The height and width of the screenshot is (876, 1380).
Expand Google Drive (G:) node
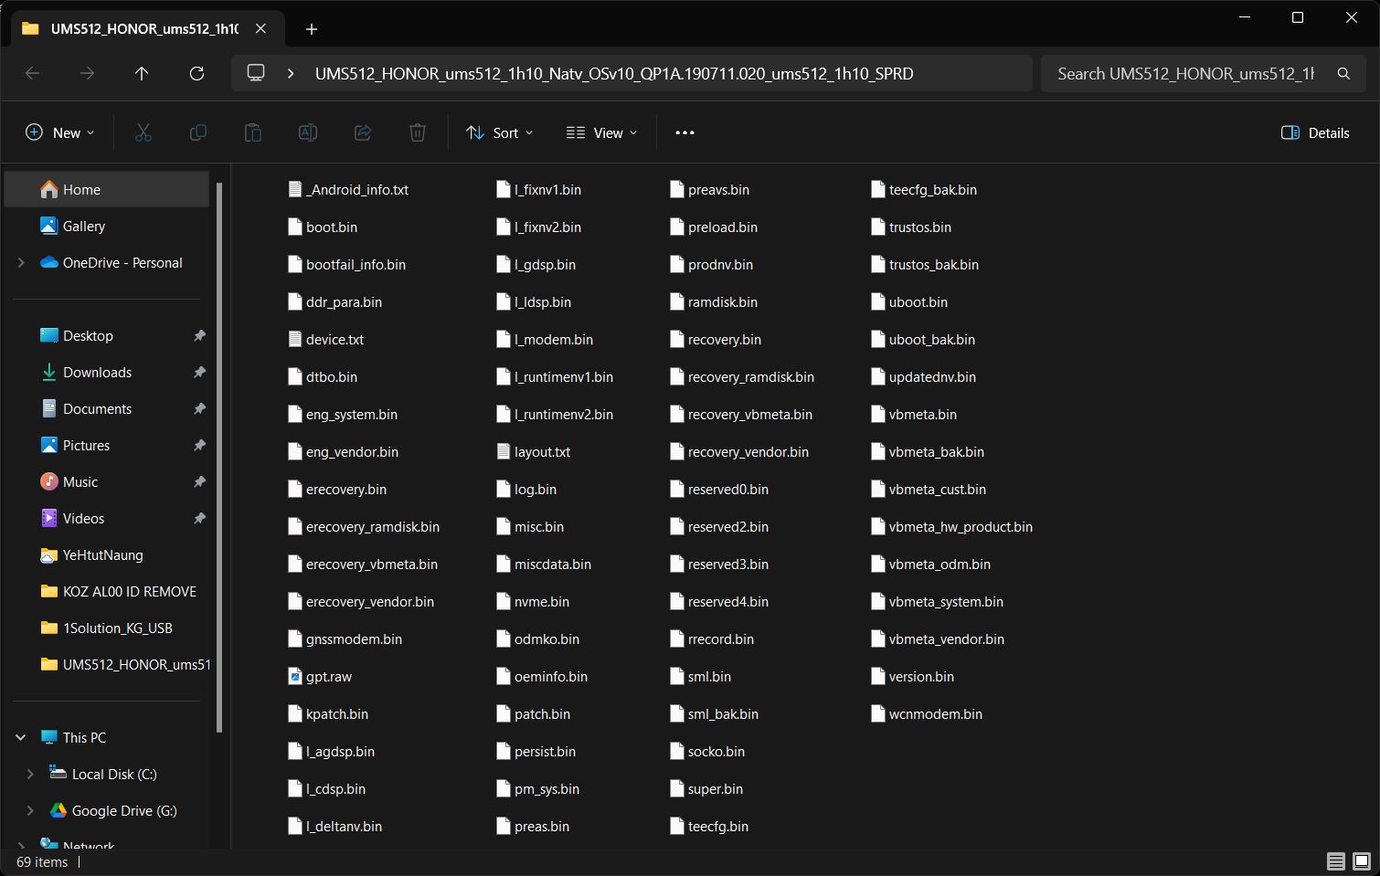pyautogui.click(x=30, y=811)
